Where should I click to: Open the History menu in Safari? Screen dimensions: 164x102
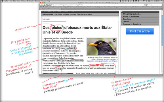[24, 1]
